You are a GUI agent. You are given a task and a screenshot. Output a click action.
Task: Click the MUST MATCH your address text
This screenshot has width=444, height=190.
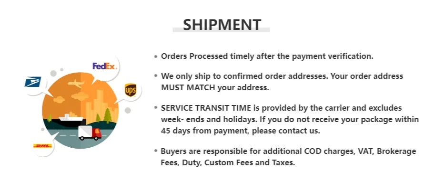[x=215, y=87]
